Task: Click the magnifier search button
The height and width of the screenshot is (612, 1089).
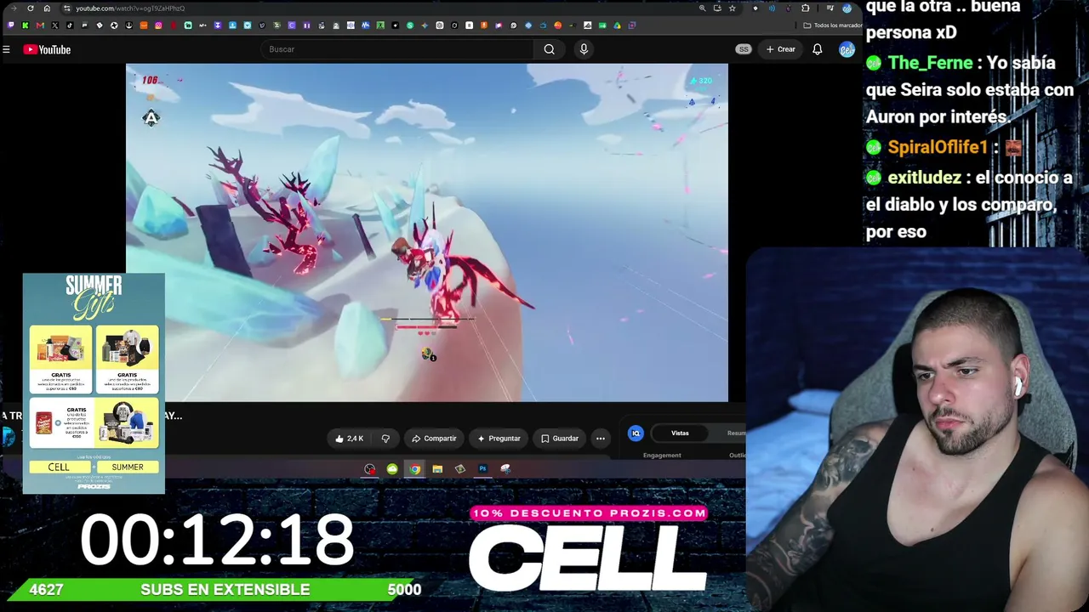Action: point(550,49)
